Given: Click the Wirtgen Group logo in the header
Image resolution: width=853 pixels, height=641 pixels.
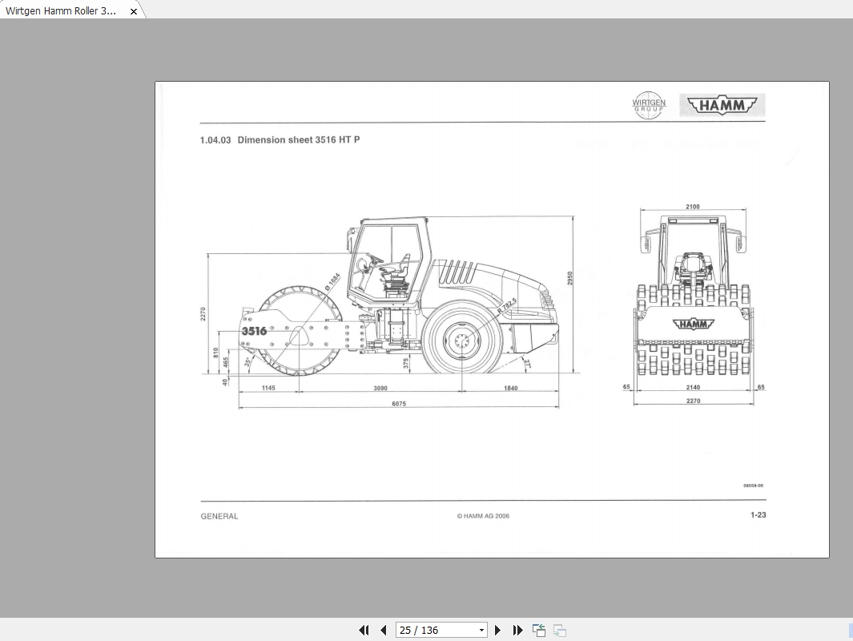Looking at the screenshot, I should pyautogui.click(x=649, y=105).
